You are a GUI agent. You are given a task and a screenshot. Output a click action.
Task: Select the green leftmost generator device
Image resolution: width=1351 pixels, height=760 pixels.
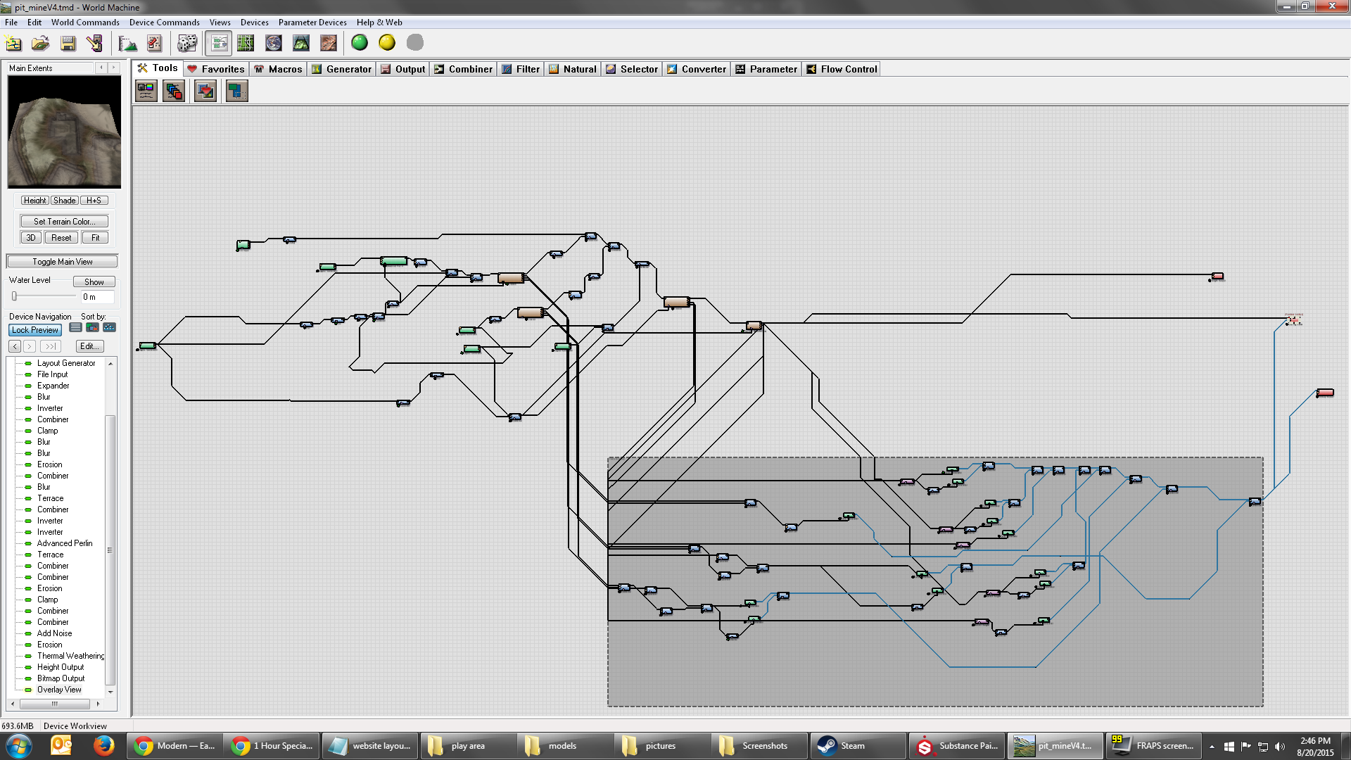(x=148, y=346)
